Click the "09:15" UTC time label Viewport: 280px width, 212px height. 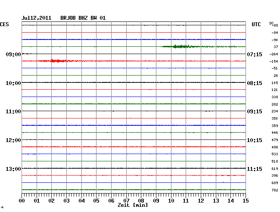coord(255,112)
